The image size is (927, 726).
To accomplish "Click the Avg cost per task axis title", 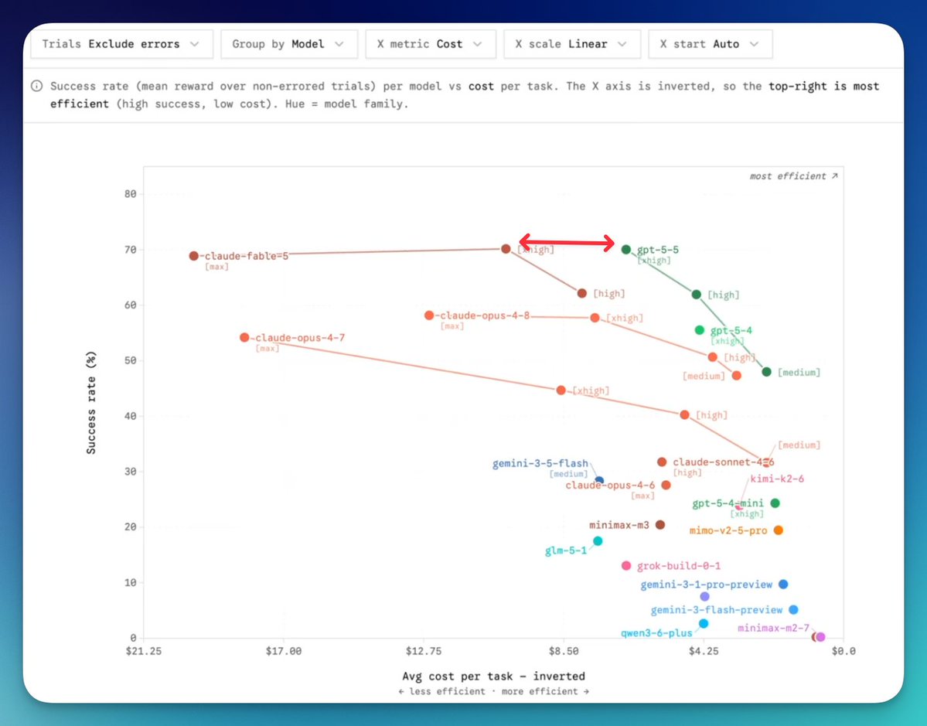I will [493, 677].
